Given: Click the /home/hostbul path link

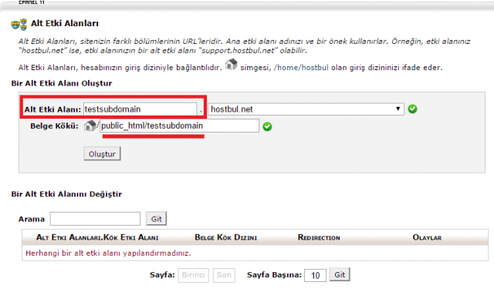Looking at the screenshot, I should pos(301,68).
